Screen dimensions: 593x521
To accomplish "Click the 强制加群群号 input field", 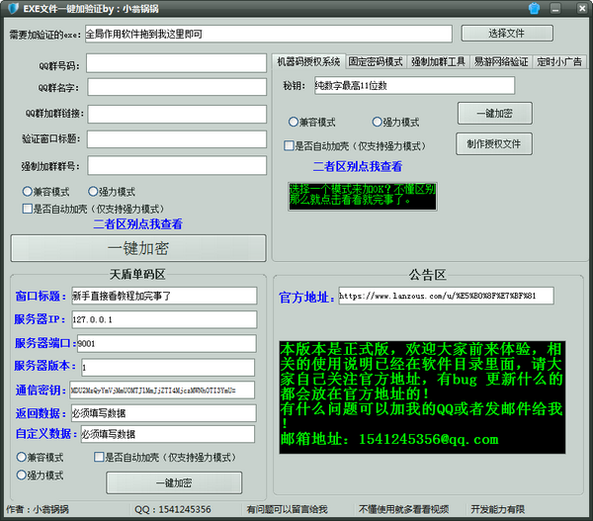I will point(177,166).
